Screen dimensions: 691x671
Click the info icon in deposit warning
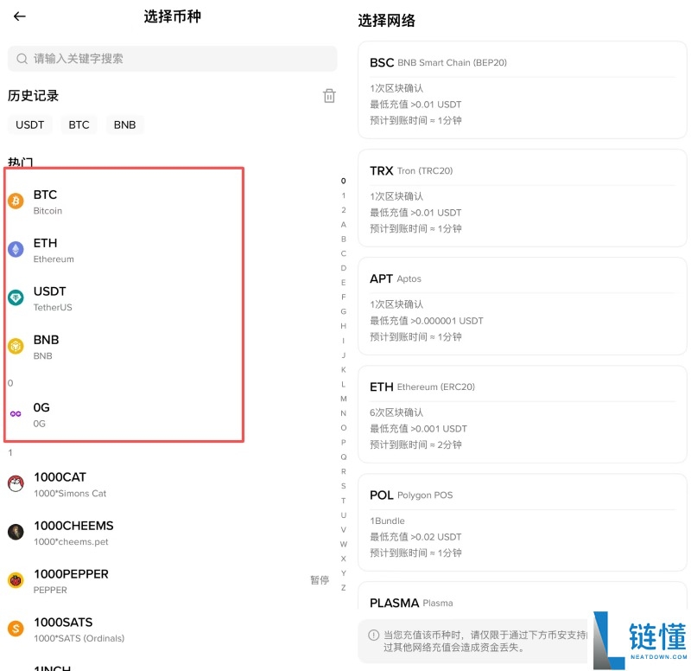[373, 636]
